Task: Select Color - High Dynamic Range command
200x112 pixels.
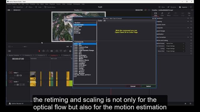Action: pos(85,50)
